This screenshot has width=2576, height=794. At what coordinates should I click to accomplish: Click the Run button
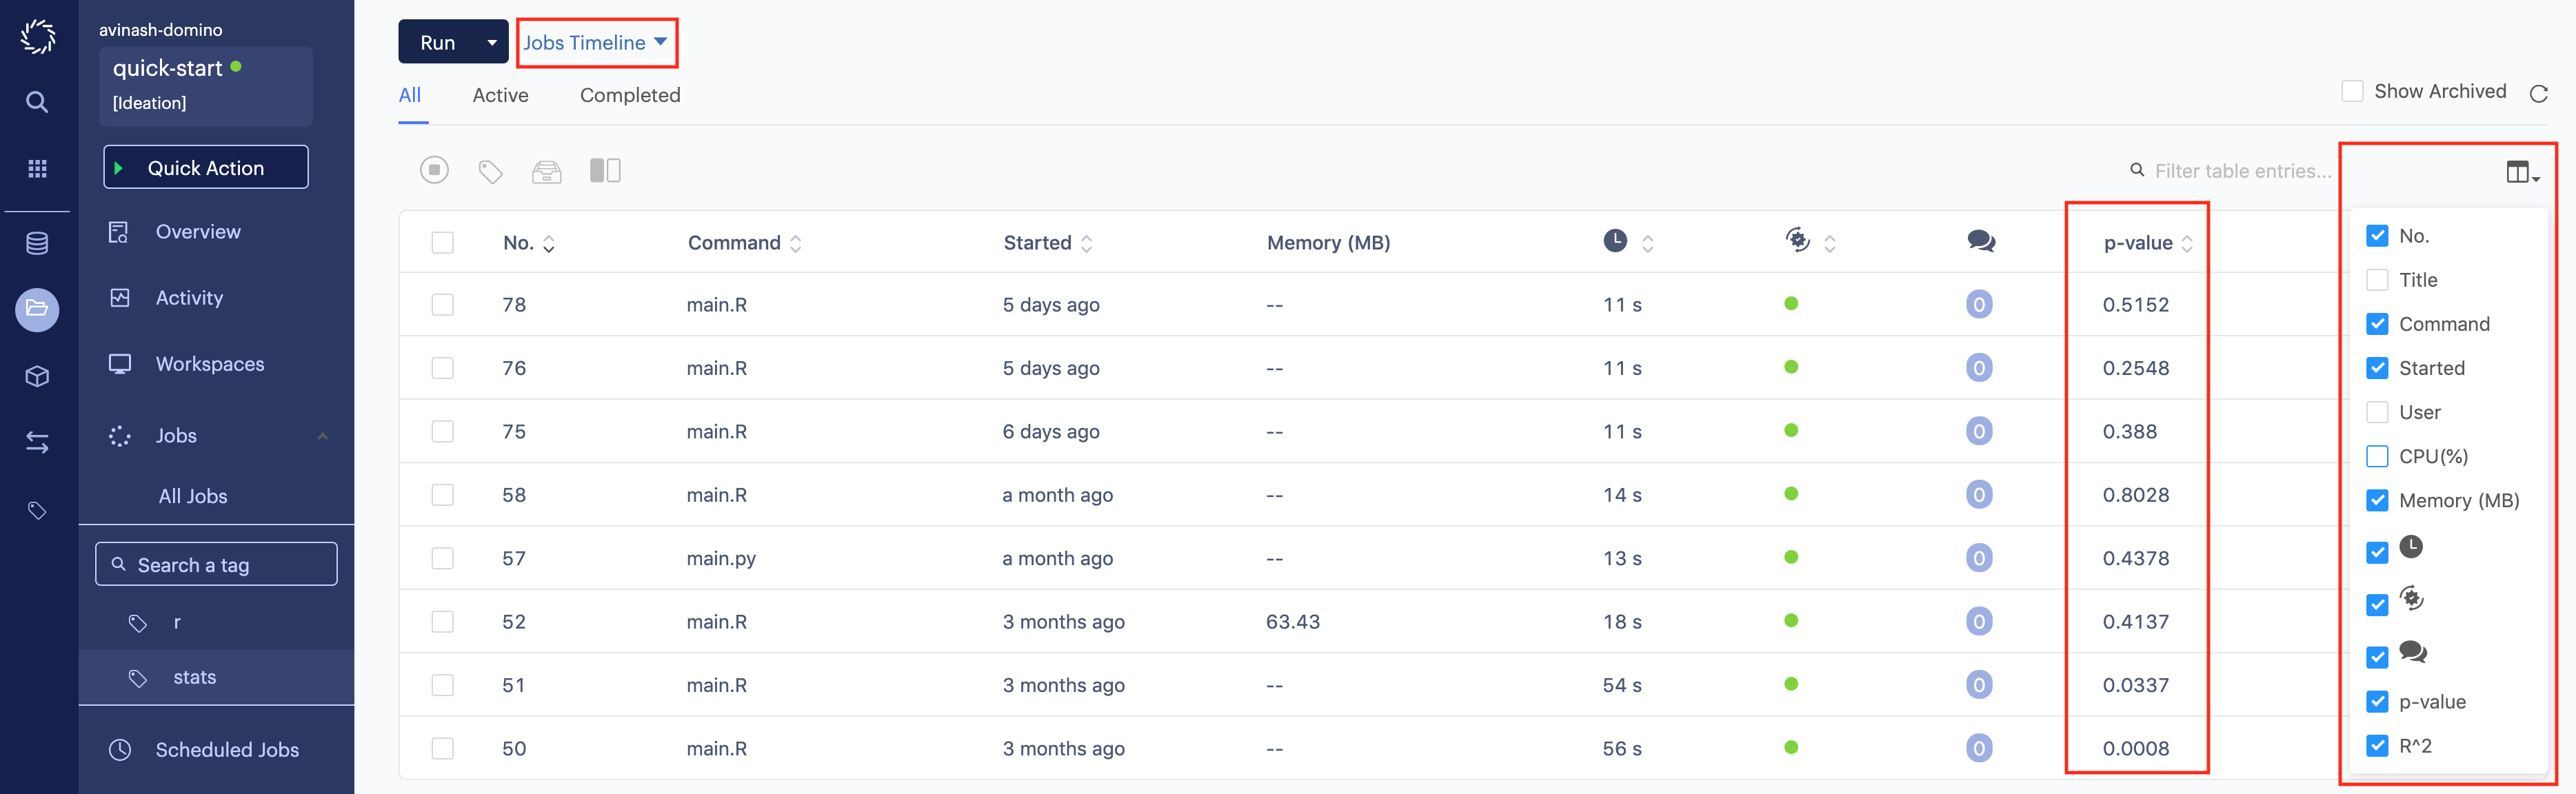437,42
